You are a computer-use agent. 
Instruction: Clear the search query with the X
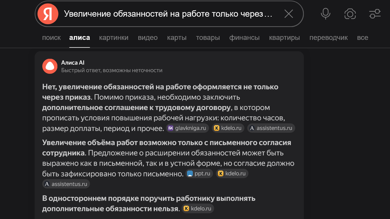click(288, 14)
